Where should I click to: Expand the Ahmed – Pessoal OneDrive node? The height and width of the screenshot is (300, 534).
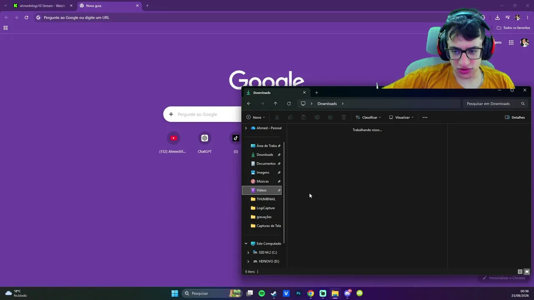click(246, 128)
